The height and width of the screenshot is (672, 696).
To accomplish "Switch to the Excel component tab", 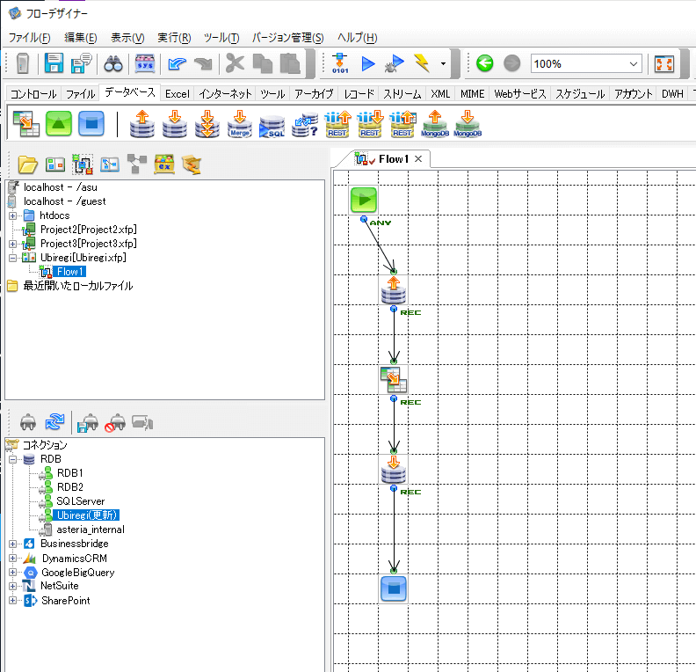I will click(177, 94).
